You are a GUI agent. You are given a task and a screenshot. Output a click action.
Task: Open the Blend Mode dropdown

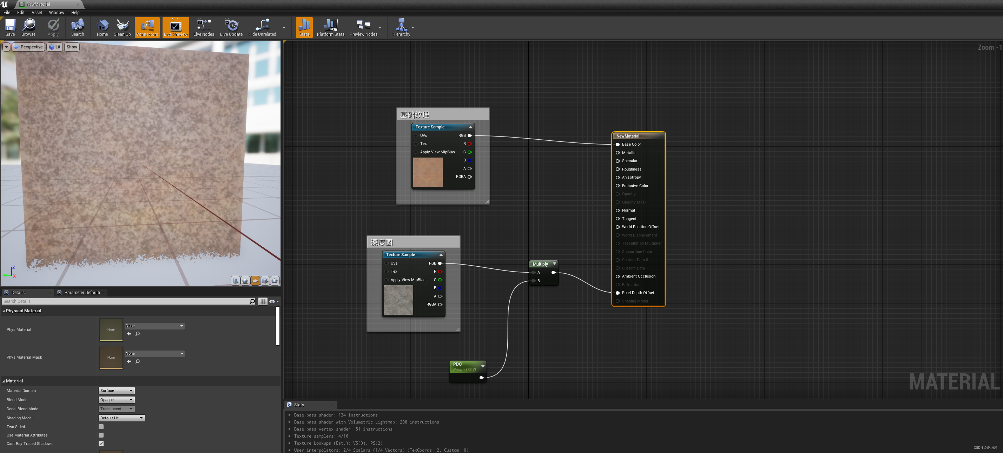click(117, 400)
